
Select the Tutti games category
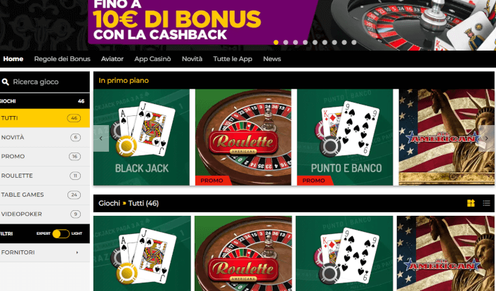pyautogui.click(x=44, y=118)
